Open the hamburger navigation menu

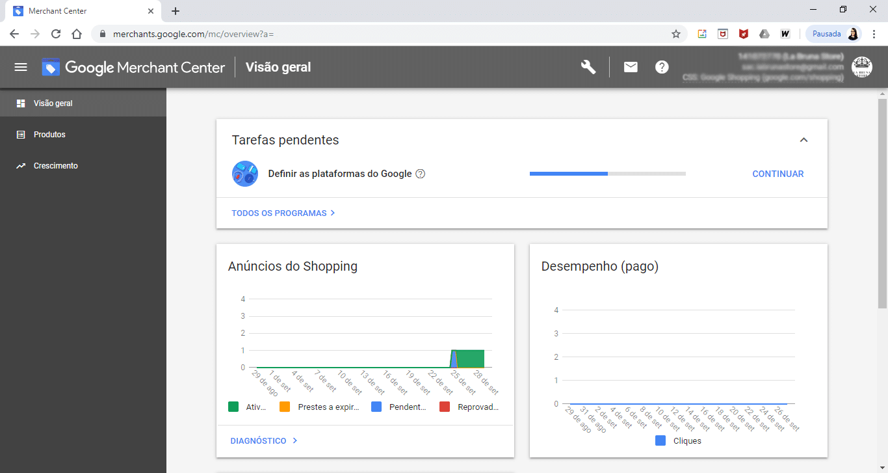21,67
